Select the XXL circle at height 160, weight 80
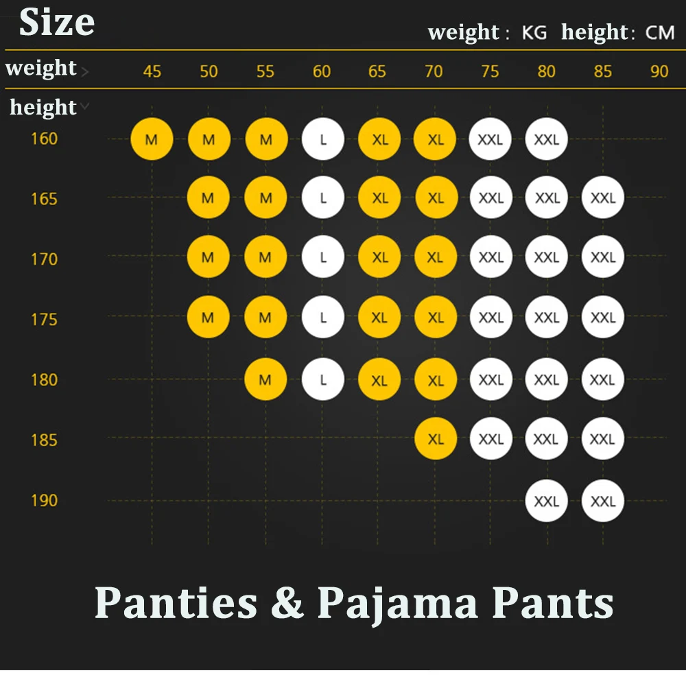686x686 pixels. tap(547, 139)
